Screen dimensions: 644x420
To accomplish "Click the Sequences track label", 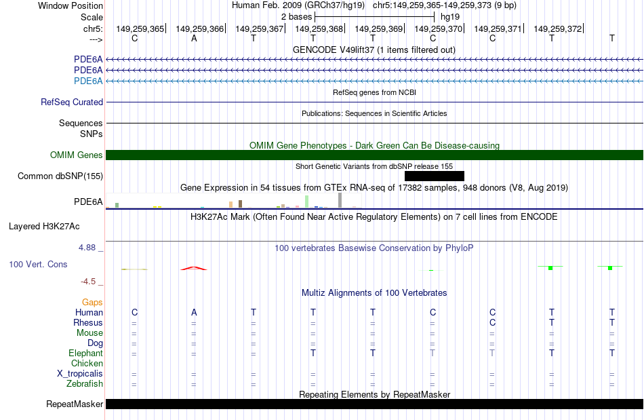I will [81, 123].
